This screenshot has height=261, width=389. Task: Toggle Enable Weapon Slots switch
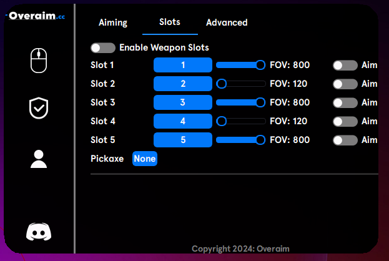pos(103,48)
